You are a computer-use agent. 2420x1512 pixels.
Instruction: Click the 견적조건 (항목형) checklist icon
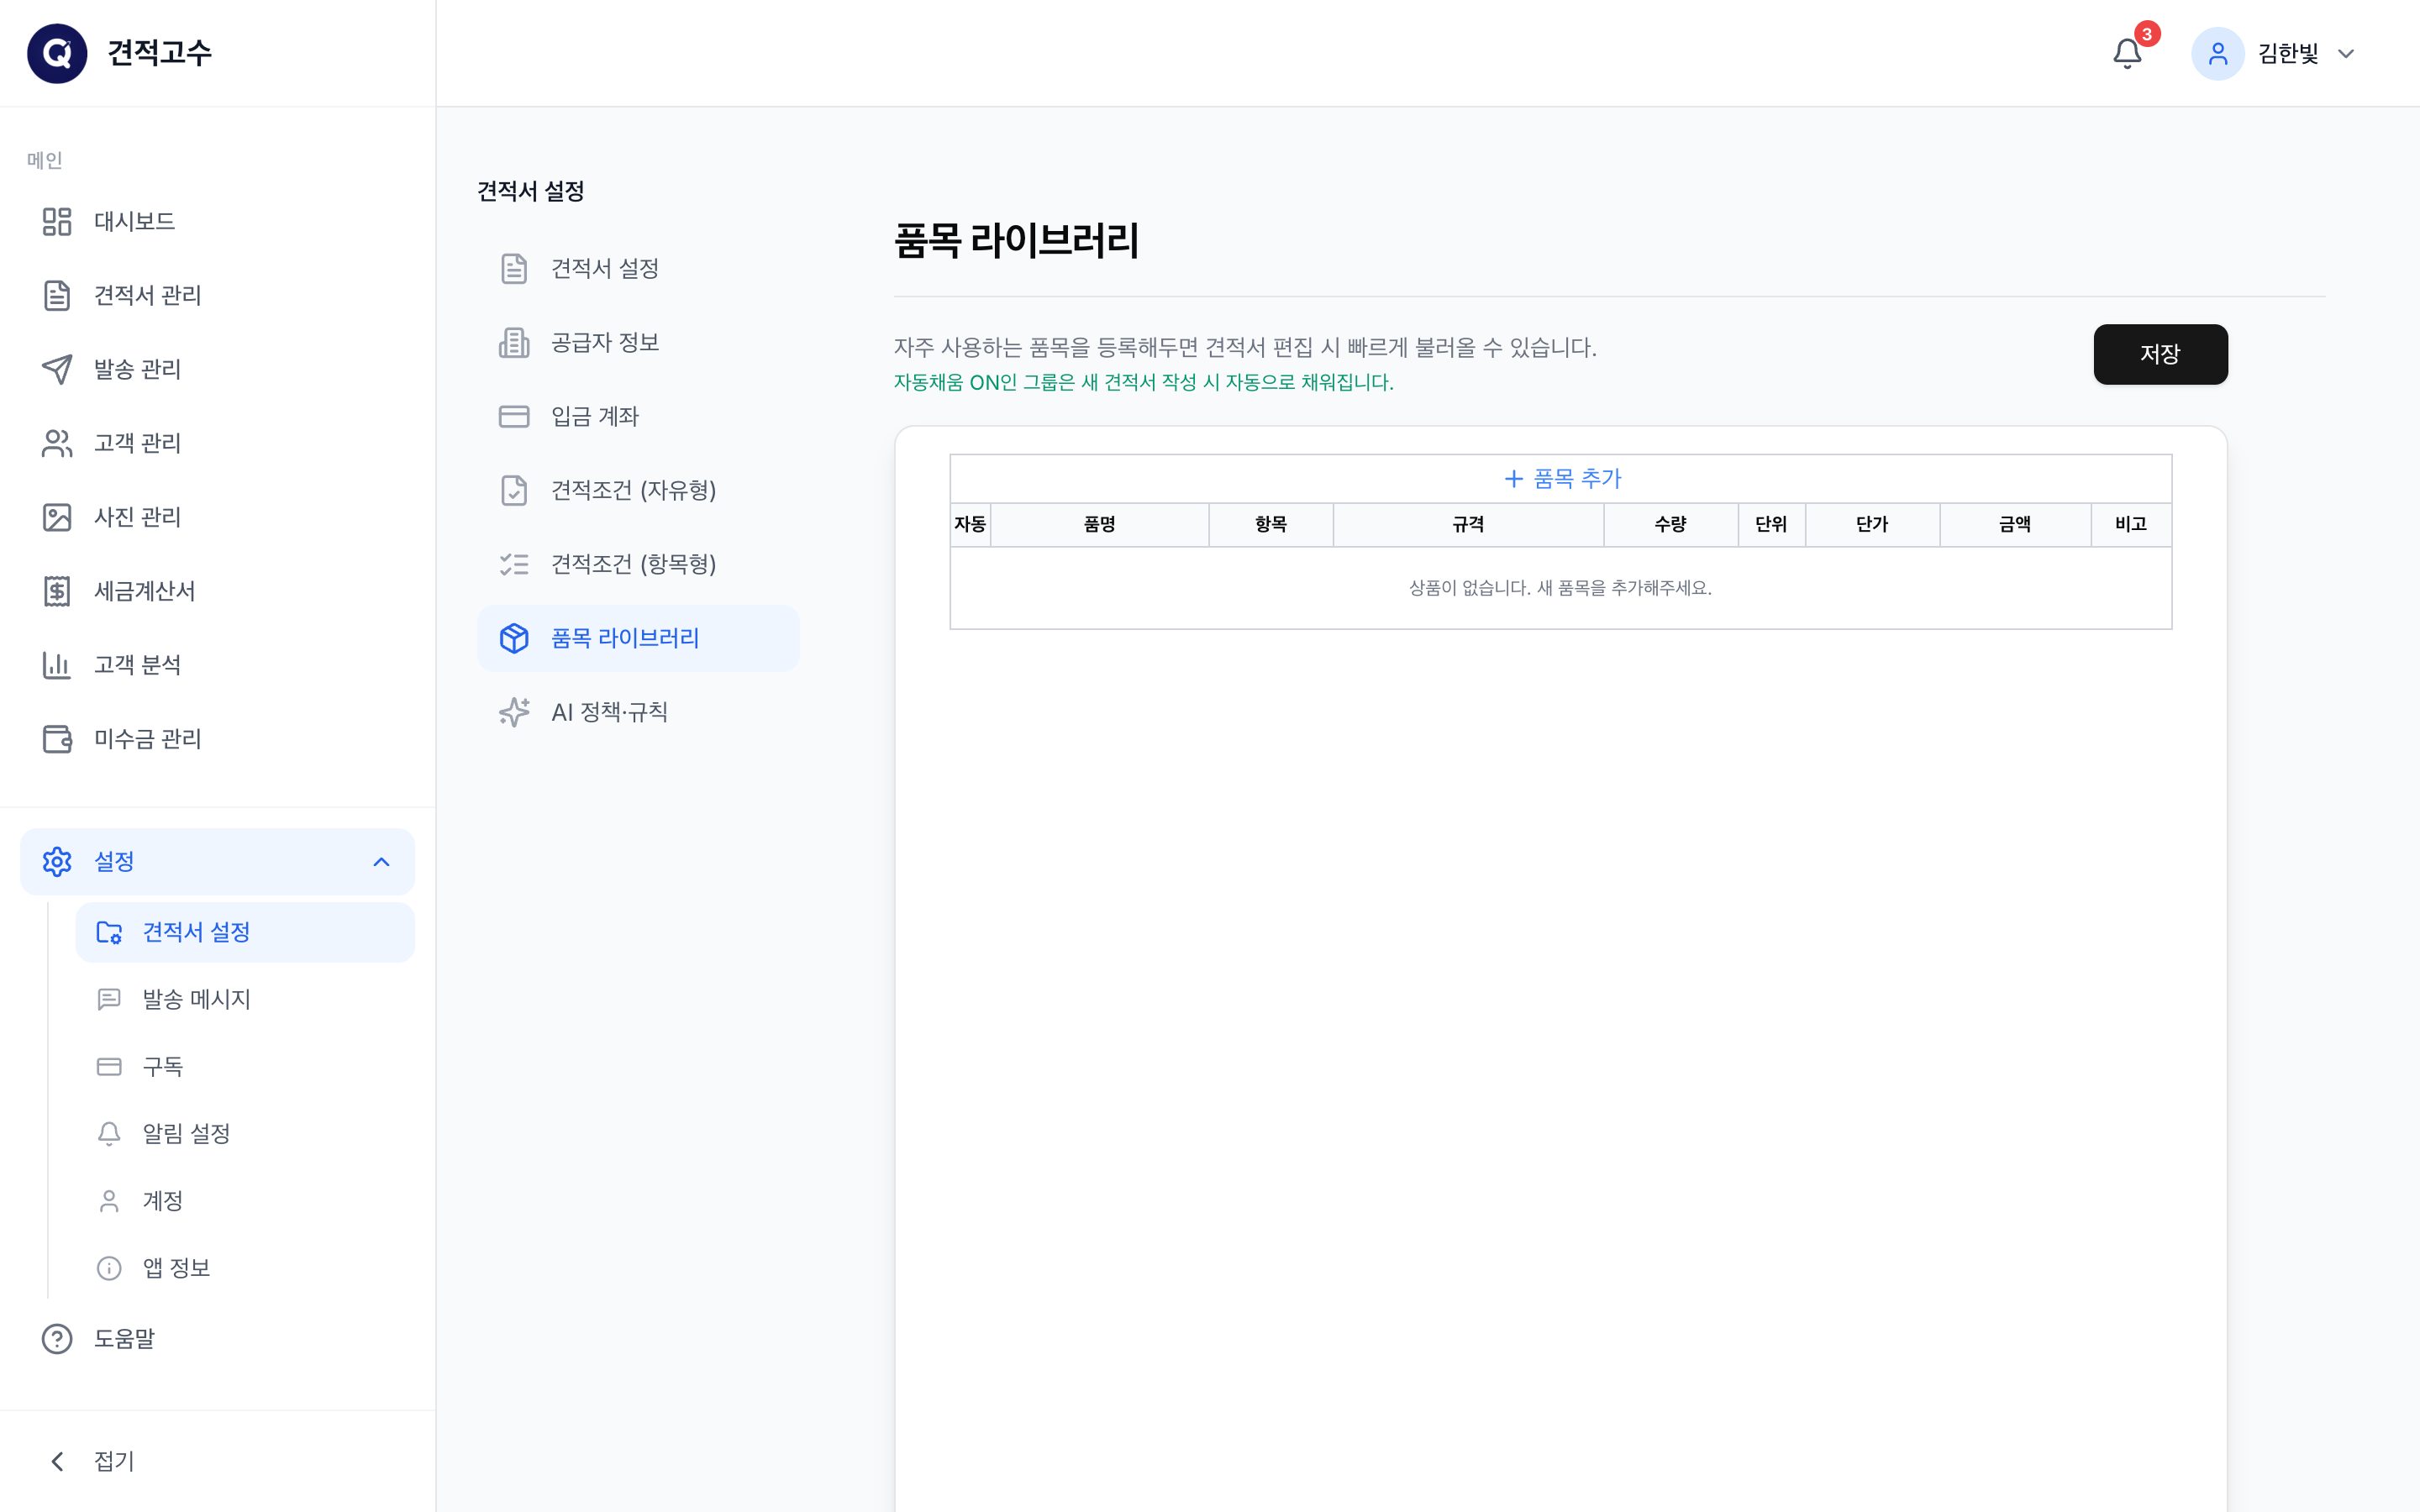(514, 564)
